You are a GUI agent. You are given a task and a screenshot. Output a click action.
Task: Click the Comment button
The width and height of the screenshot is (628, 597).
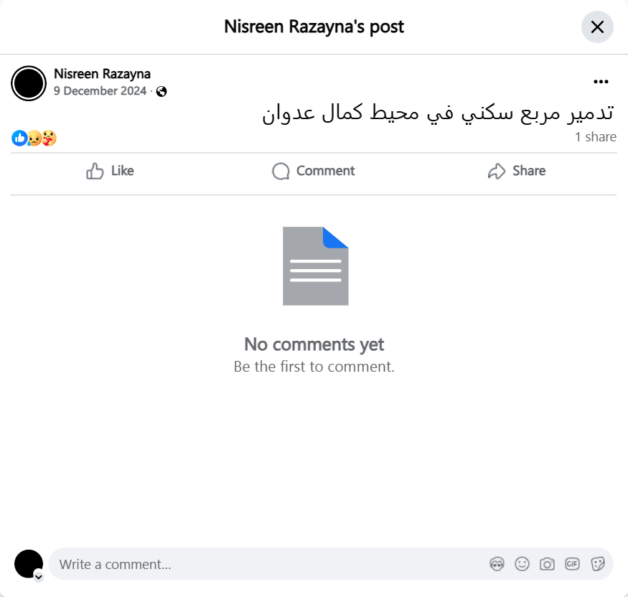point(314,171)
